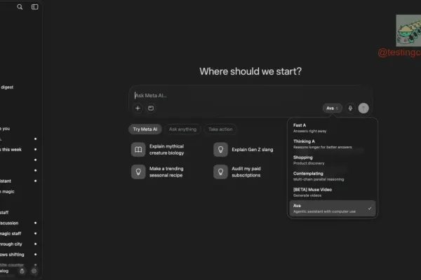Open the profile avatar thumbnail at top right
Image resolution: width=421 pixels, height=280 pixels.
pyautogui.click(x=408, y=31)
